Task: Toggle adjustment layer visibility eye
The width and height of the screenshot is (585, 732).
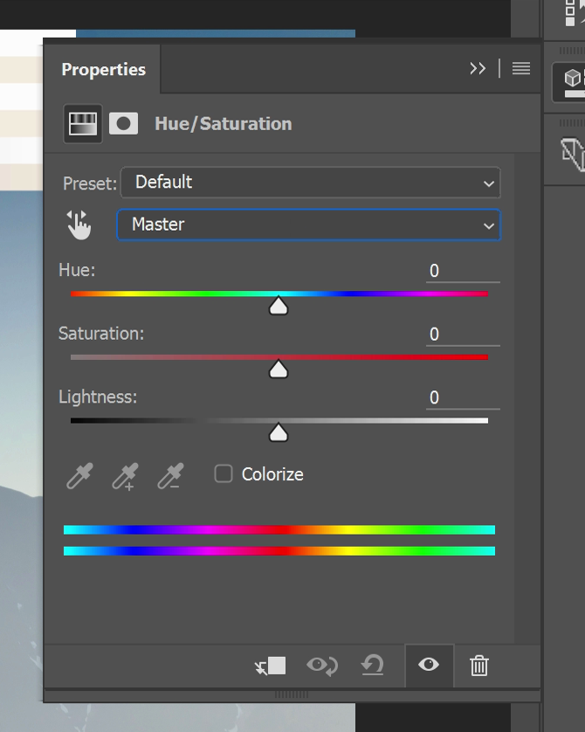Action: click(429, 665)
